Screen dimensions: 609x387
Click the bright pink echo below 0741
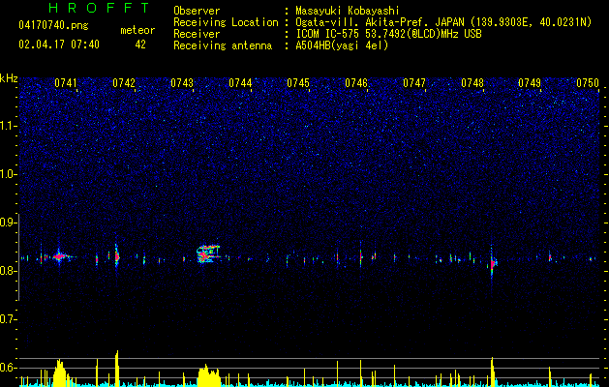pos(59,256)
